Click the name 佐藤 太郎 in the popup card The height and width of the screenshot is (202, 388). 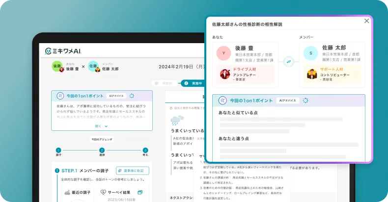click(334, 48)
